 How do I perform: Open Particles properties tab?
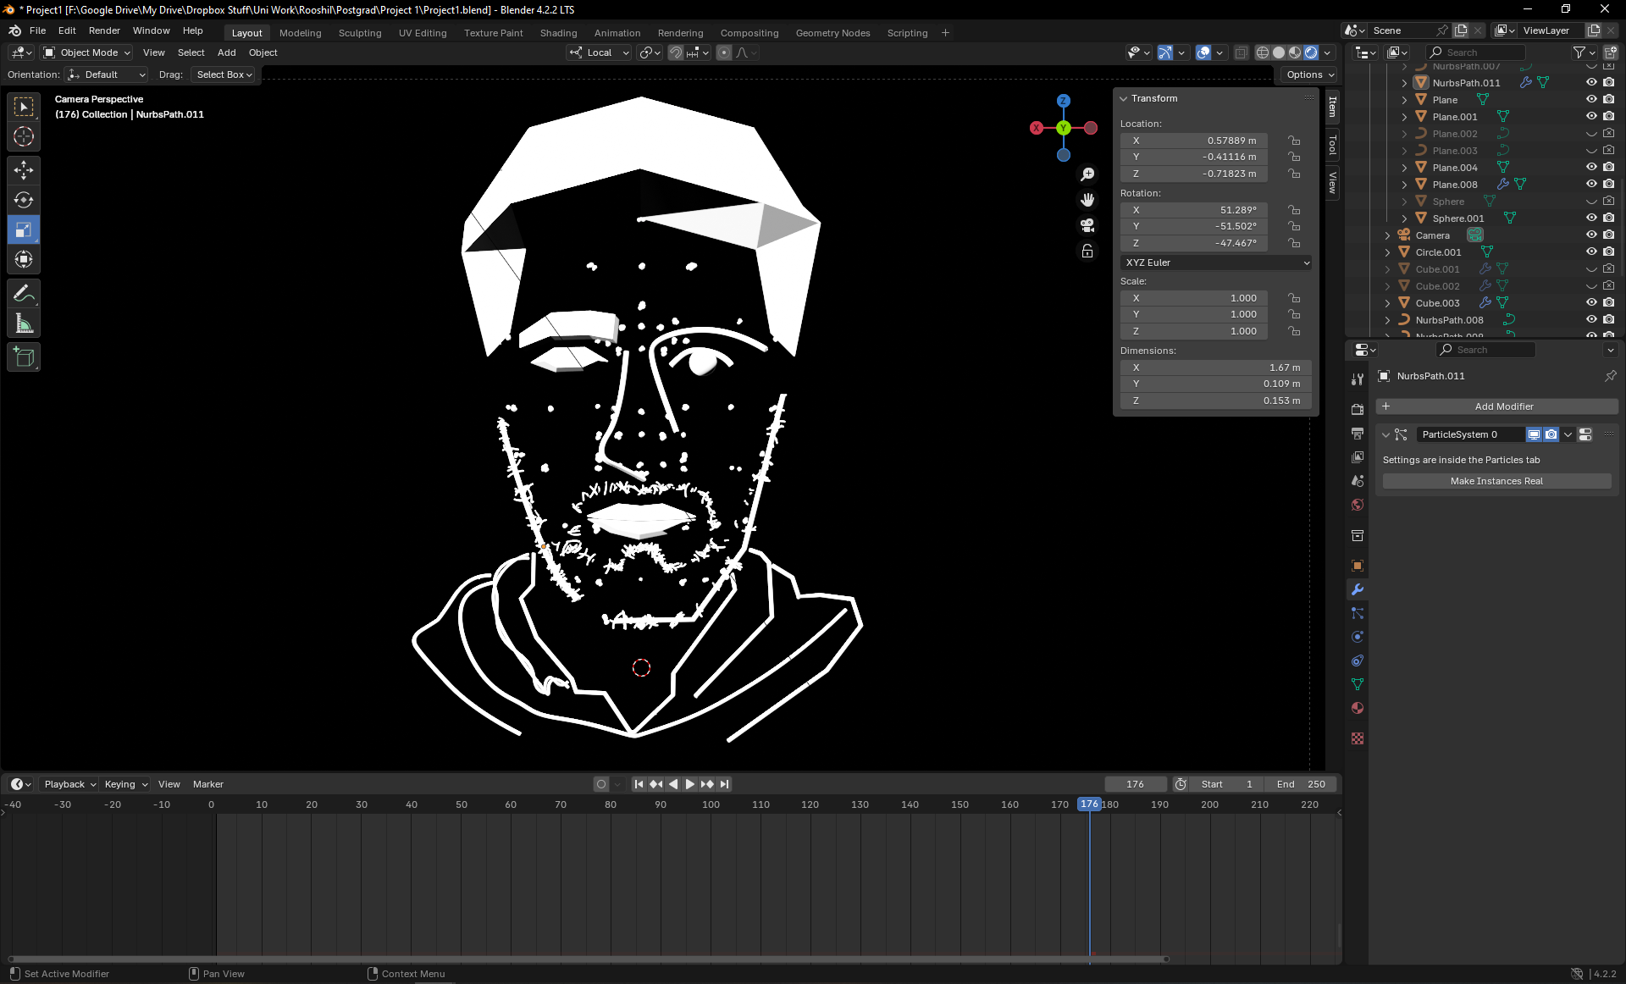1358,613
